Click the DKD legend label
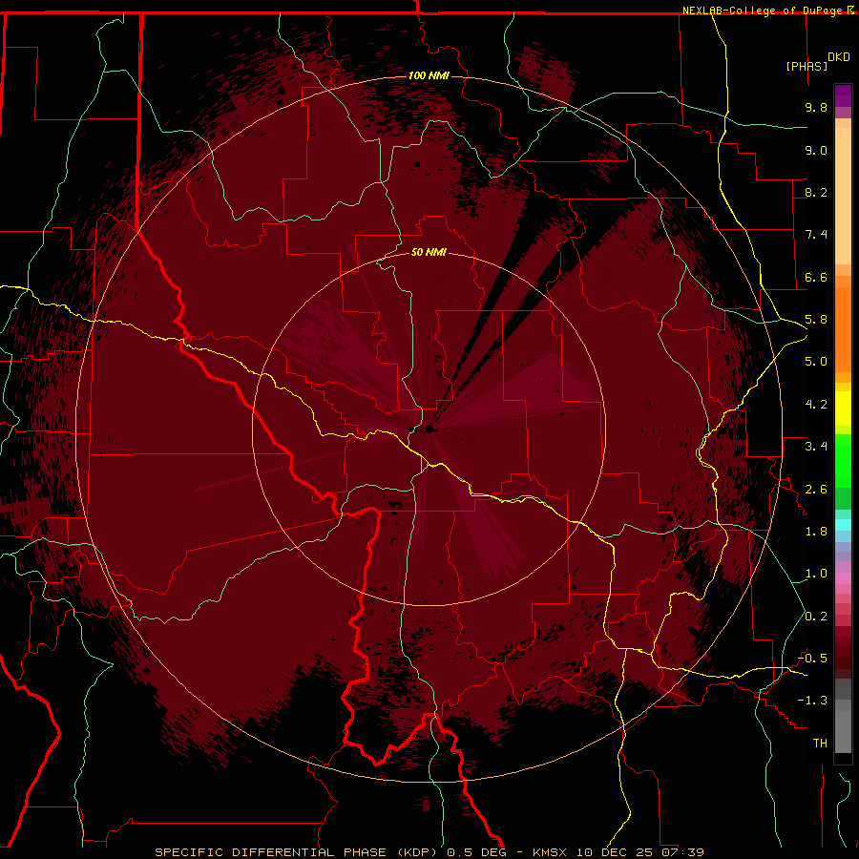Viewport: 859px width, 859px height. [x=839, y=57]
